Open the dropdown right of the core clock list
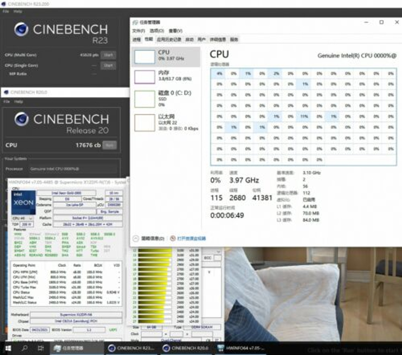The width and height of the screenshot is (402, 355). 219,252
